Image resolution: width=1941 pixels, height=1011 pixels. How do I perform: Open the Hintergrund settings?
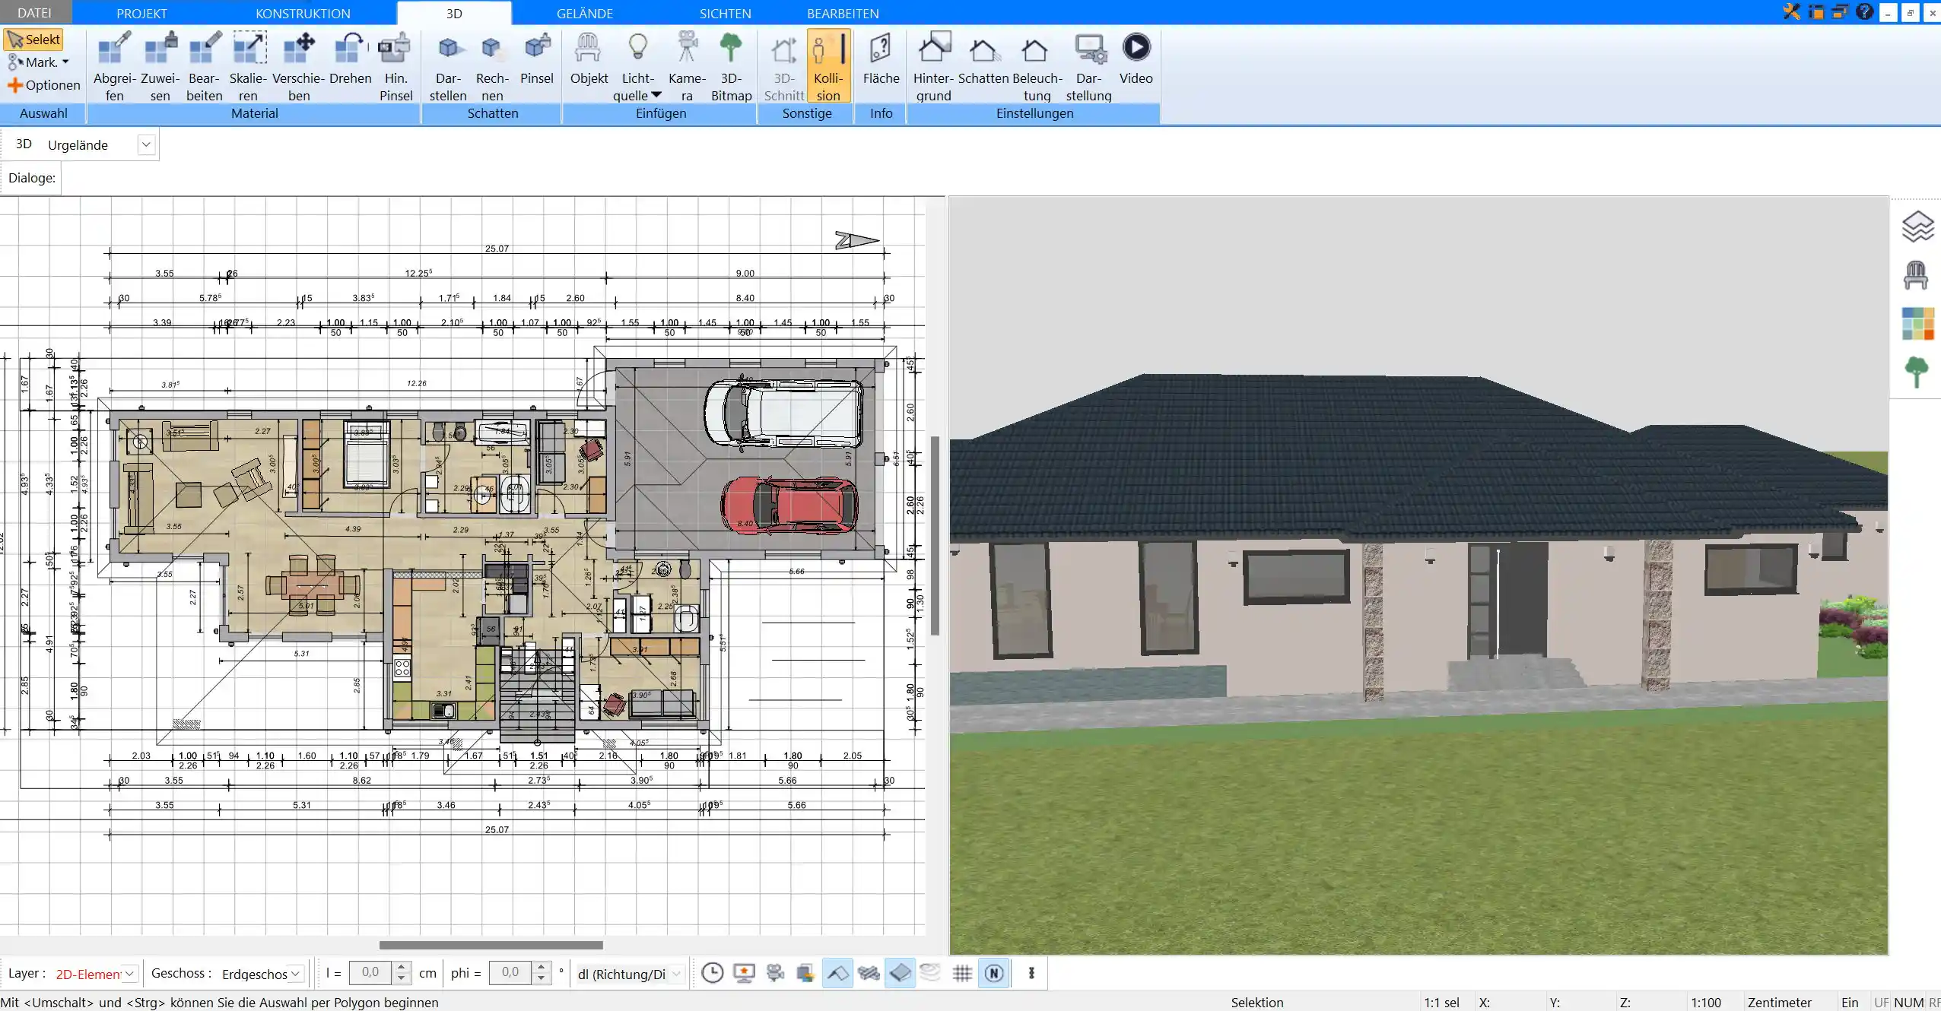tap(933, 66)
